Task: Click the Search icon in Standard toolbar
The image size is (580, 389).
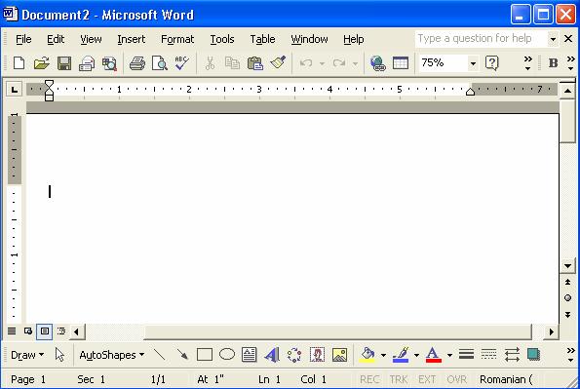Action: [x=109, y=63]
